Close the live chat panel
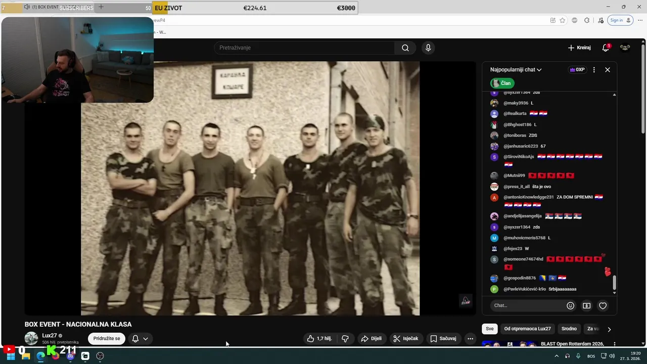 pos(608,70)
